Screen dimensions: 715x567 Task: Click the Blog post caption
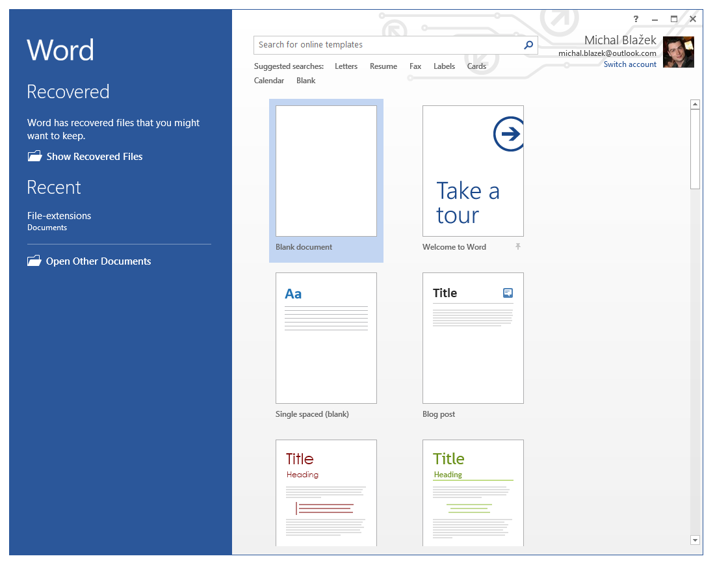click(439, 414)
